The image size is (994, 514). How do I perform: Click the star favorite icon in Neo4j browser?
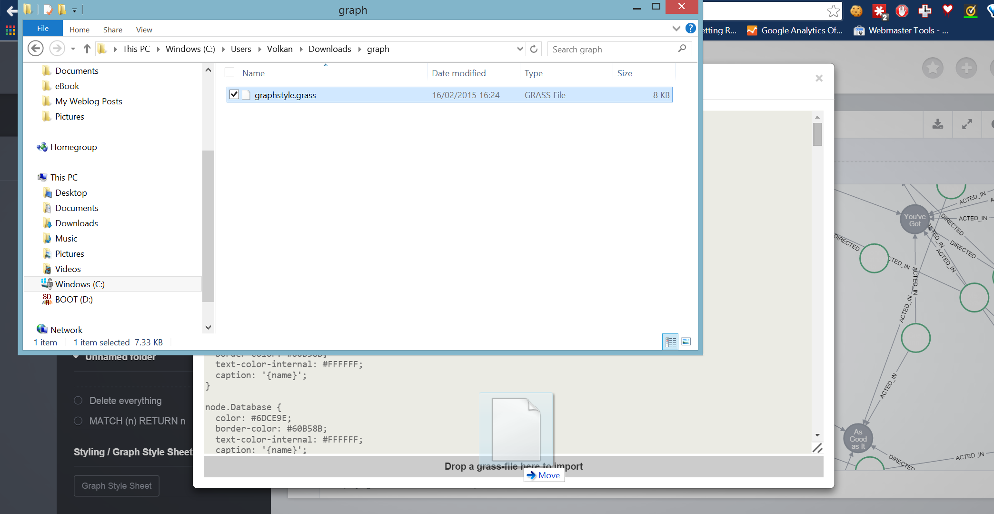tap(933, 68)
